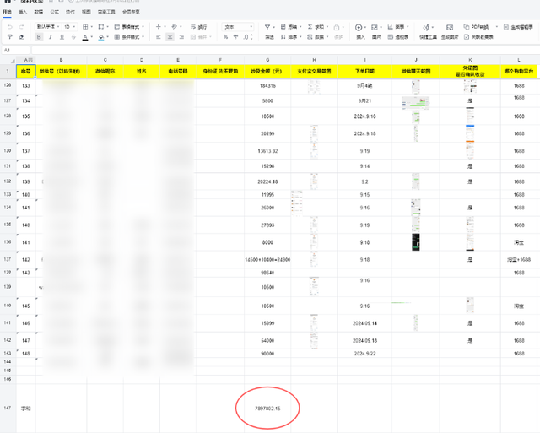This screenshot has width=540, height=433.
Task: Open the 协作 collaboration tab
Action: click(70, 12)
